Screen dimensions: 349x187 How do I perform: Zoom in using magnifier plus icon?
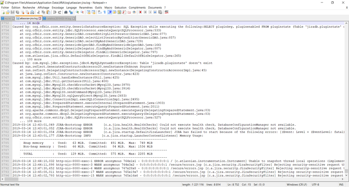click(x=77, y=12)
